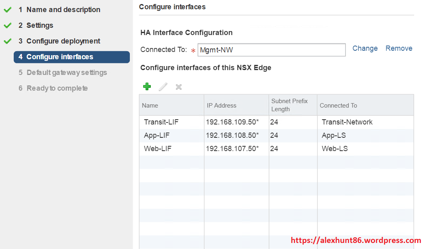Image resolution: width=423 pixels, height=249 pixels.
Task: Click the Subnet Prefix Length column header
Action: [x=290, y=105]
